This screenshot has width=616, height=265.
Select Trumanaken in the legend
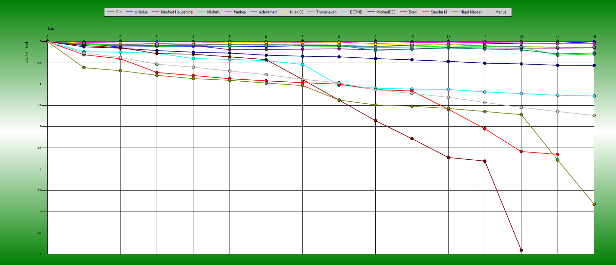[x=322, y=12]
